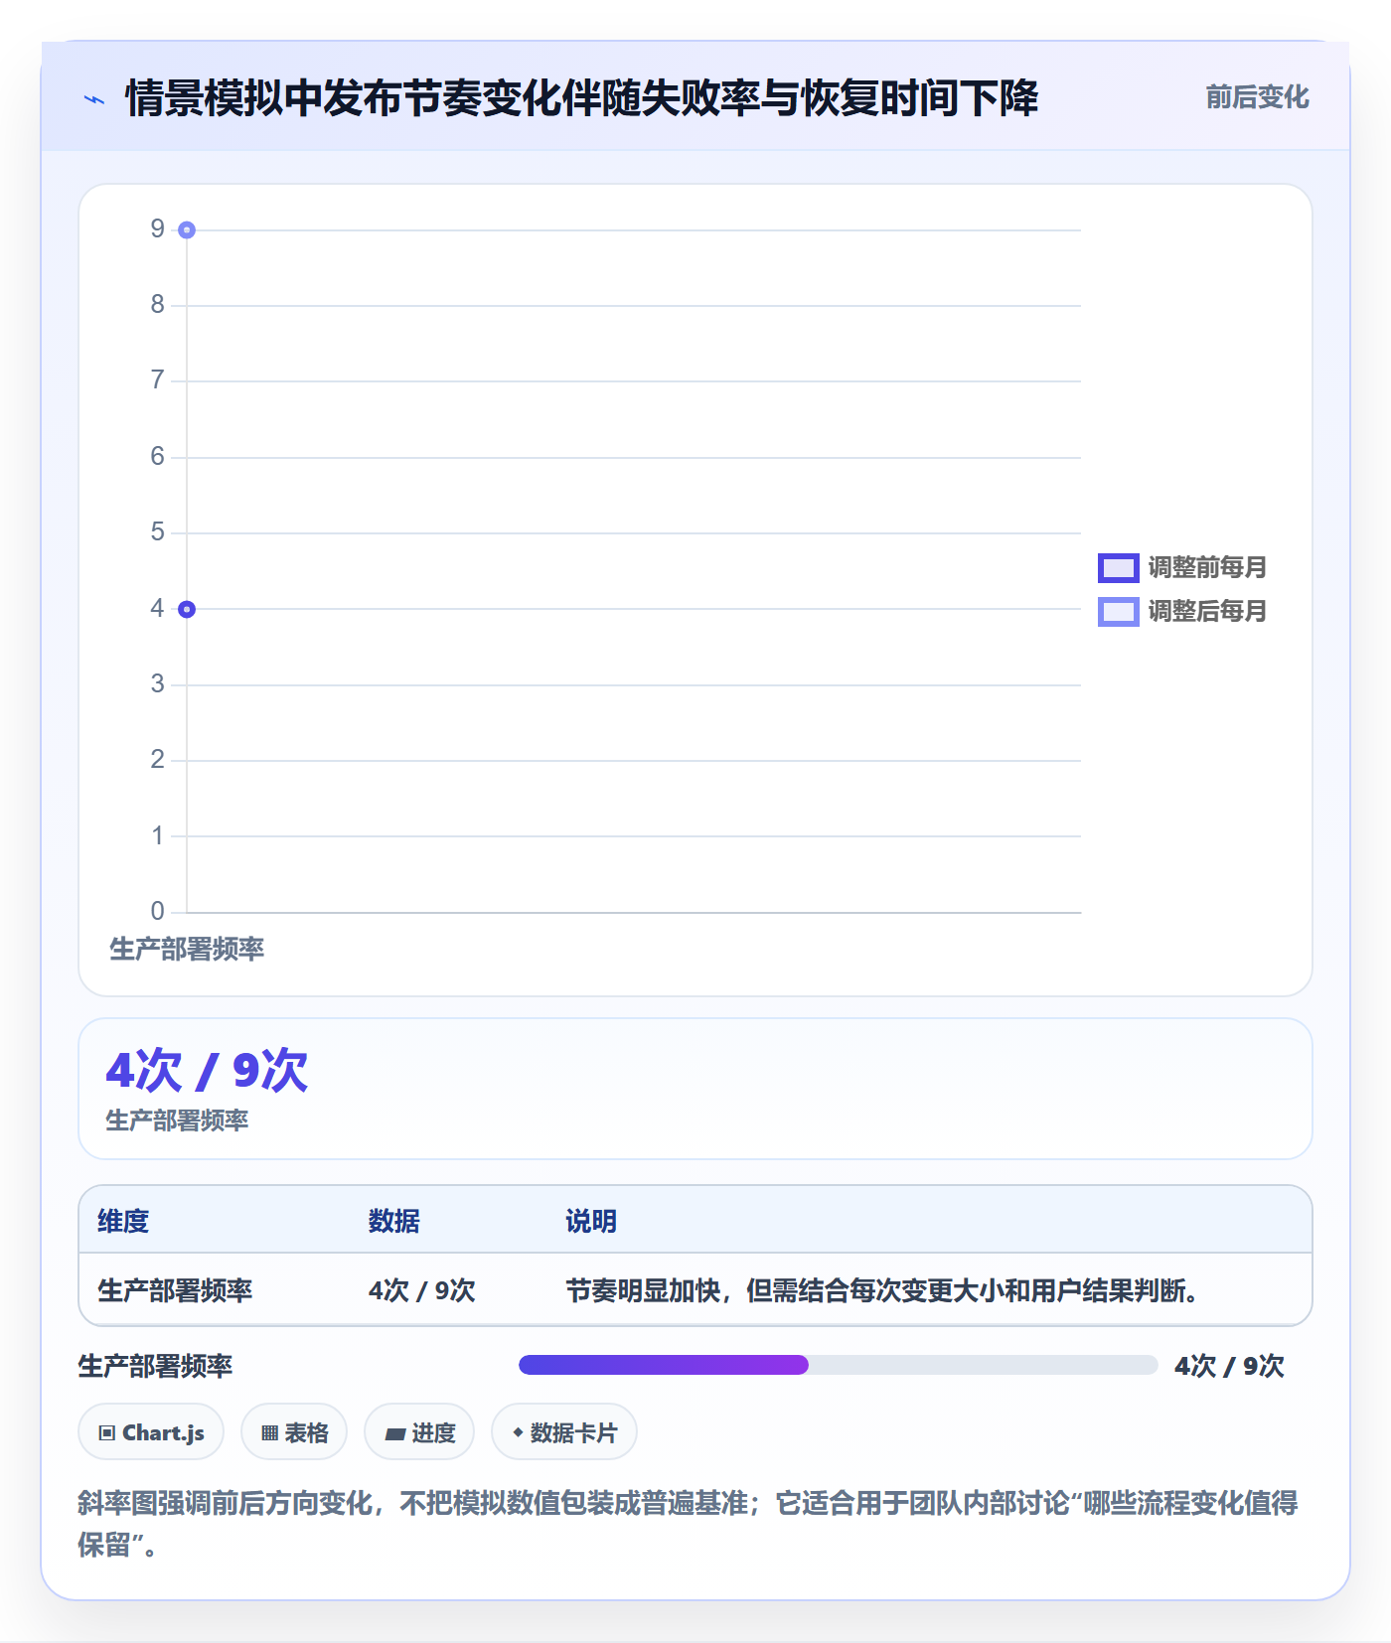Toggle the 调整前每月 legend label
Image resolution: width=1391 pixels, height=1643 pixels.
coord(1207,568)
